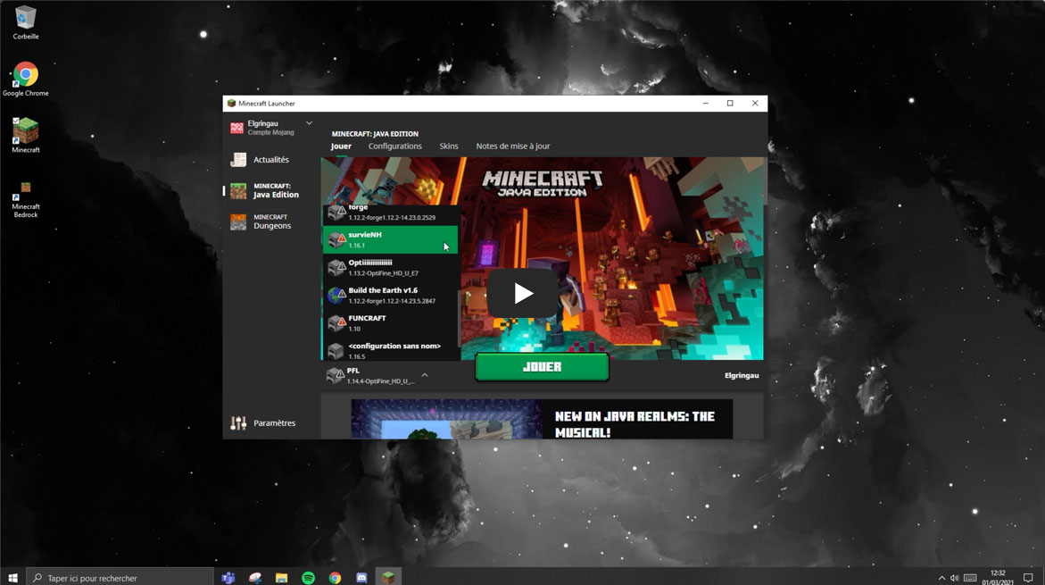Viewport: 1045px width, 585px height.
Task: Open Minecraft desktop shortcut icon
Action: [25, 136]
